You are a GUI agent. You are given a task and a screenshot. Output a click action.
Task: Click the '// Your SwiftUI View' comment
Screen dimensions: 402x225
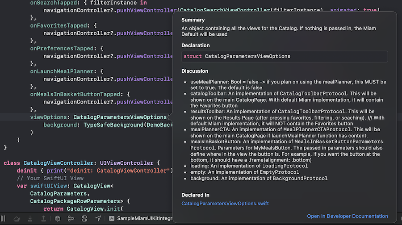50,178
